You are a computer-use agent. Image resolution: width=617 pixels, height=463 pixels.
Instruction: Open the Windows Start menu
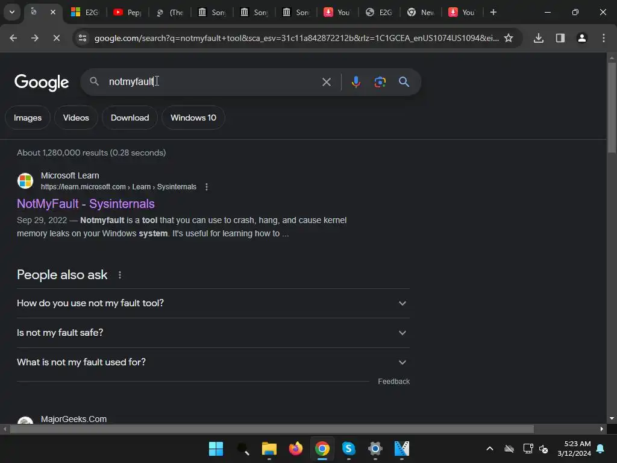(x=216, y=449)
